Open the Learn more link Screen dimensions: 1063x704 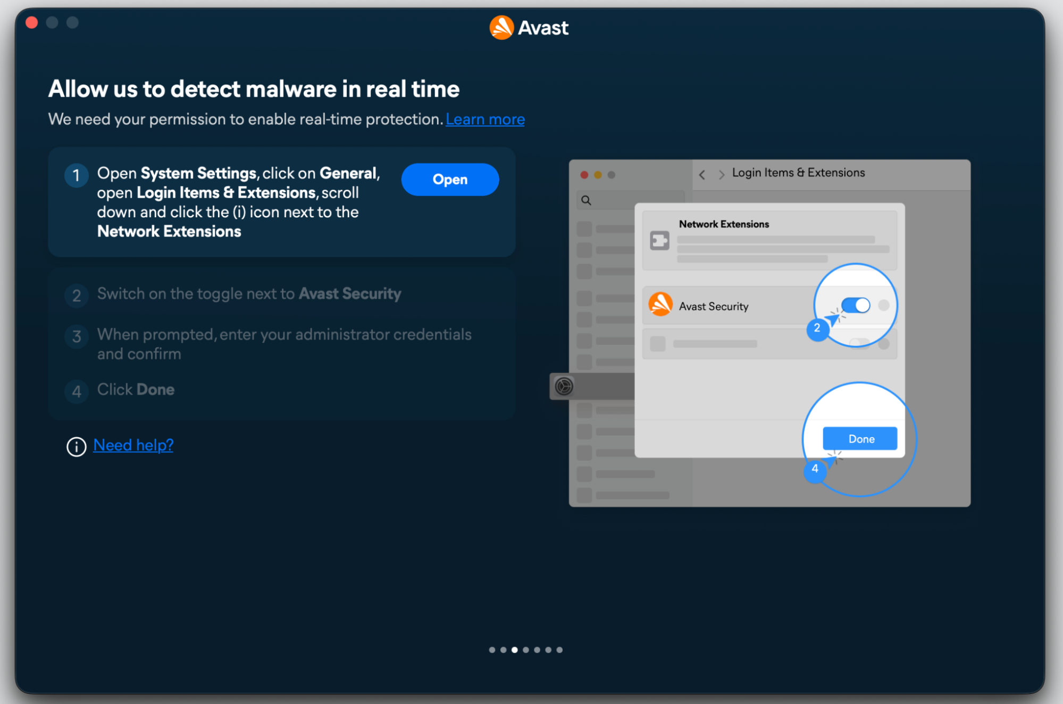click(x=485, y=120)
